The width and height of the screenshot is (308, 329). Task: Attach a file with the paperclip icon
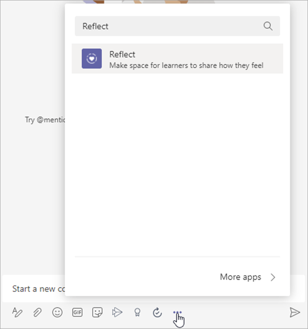[37, 312]
